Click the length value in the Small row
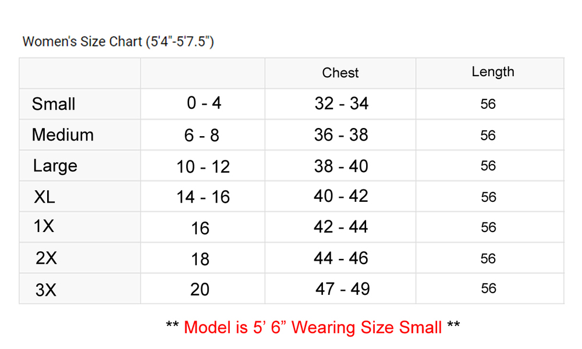 pos(488,104)
